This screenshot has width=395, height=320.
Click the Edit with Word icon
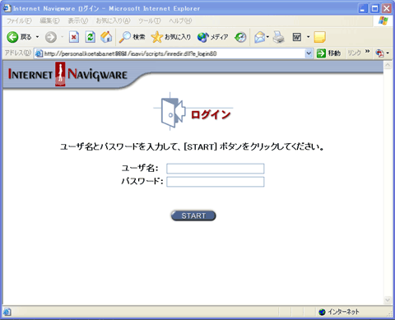pos(297,37)
